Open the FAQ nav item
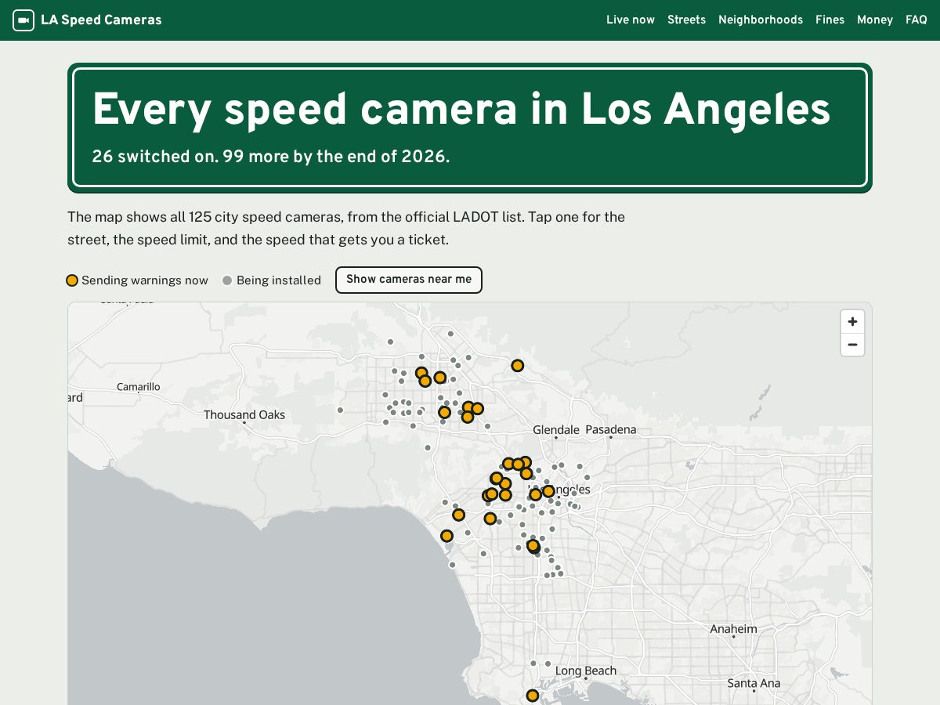The height and width of the screenshot is (705, 940). click(916, 20)
